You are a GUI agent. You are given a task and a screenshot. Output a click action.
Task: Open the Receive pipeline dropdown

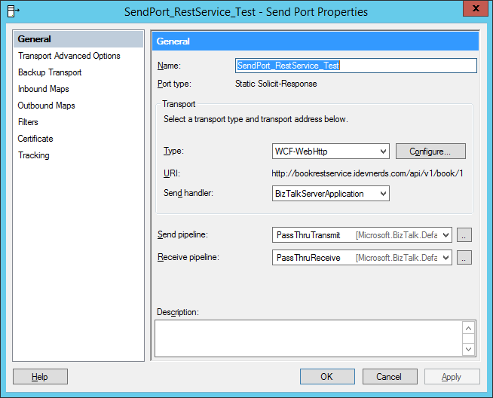362,258
